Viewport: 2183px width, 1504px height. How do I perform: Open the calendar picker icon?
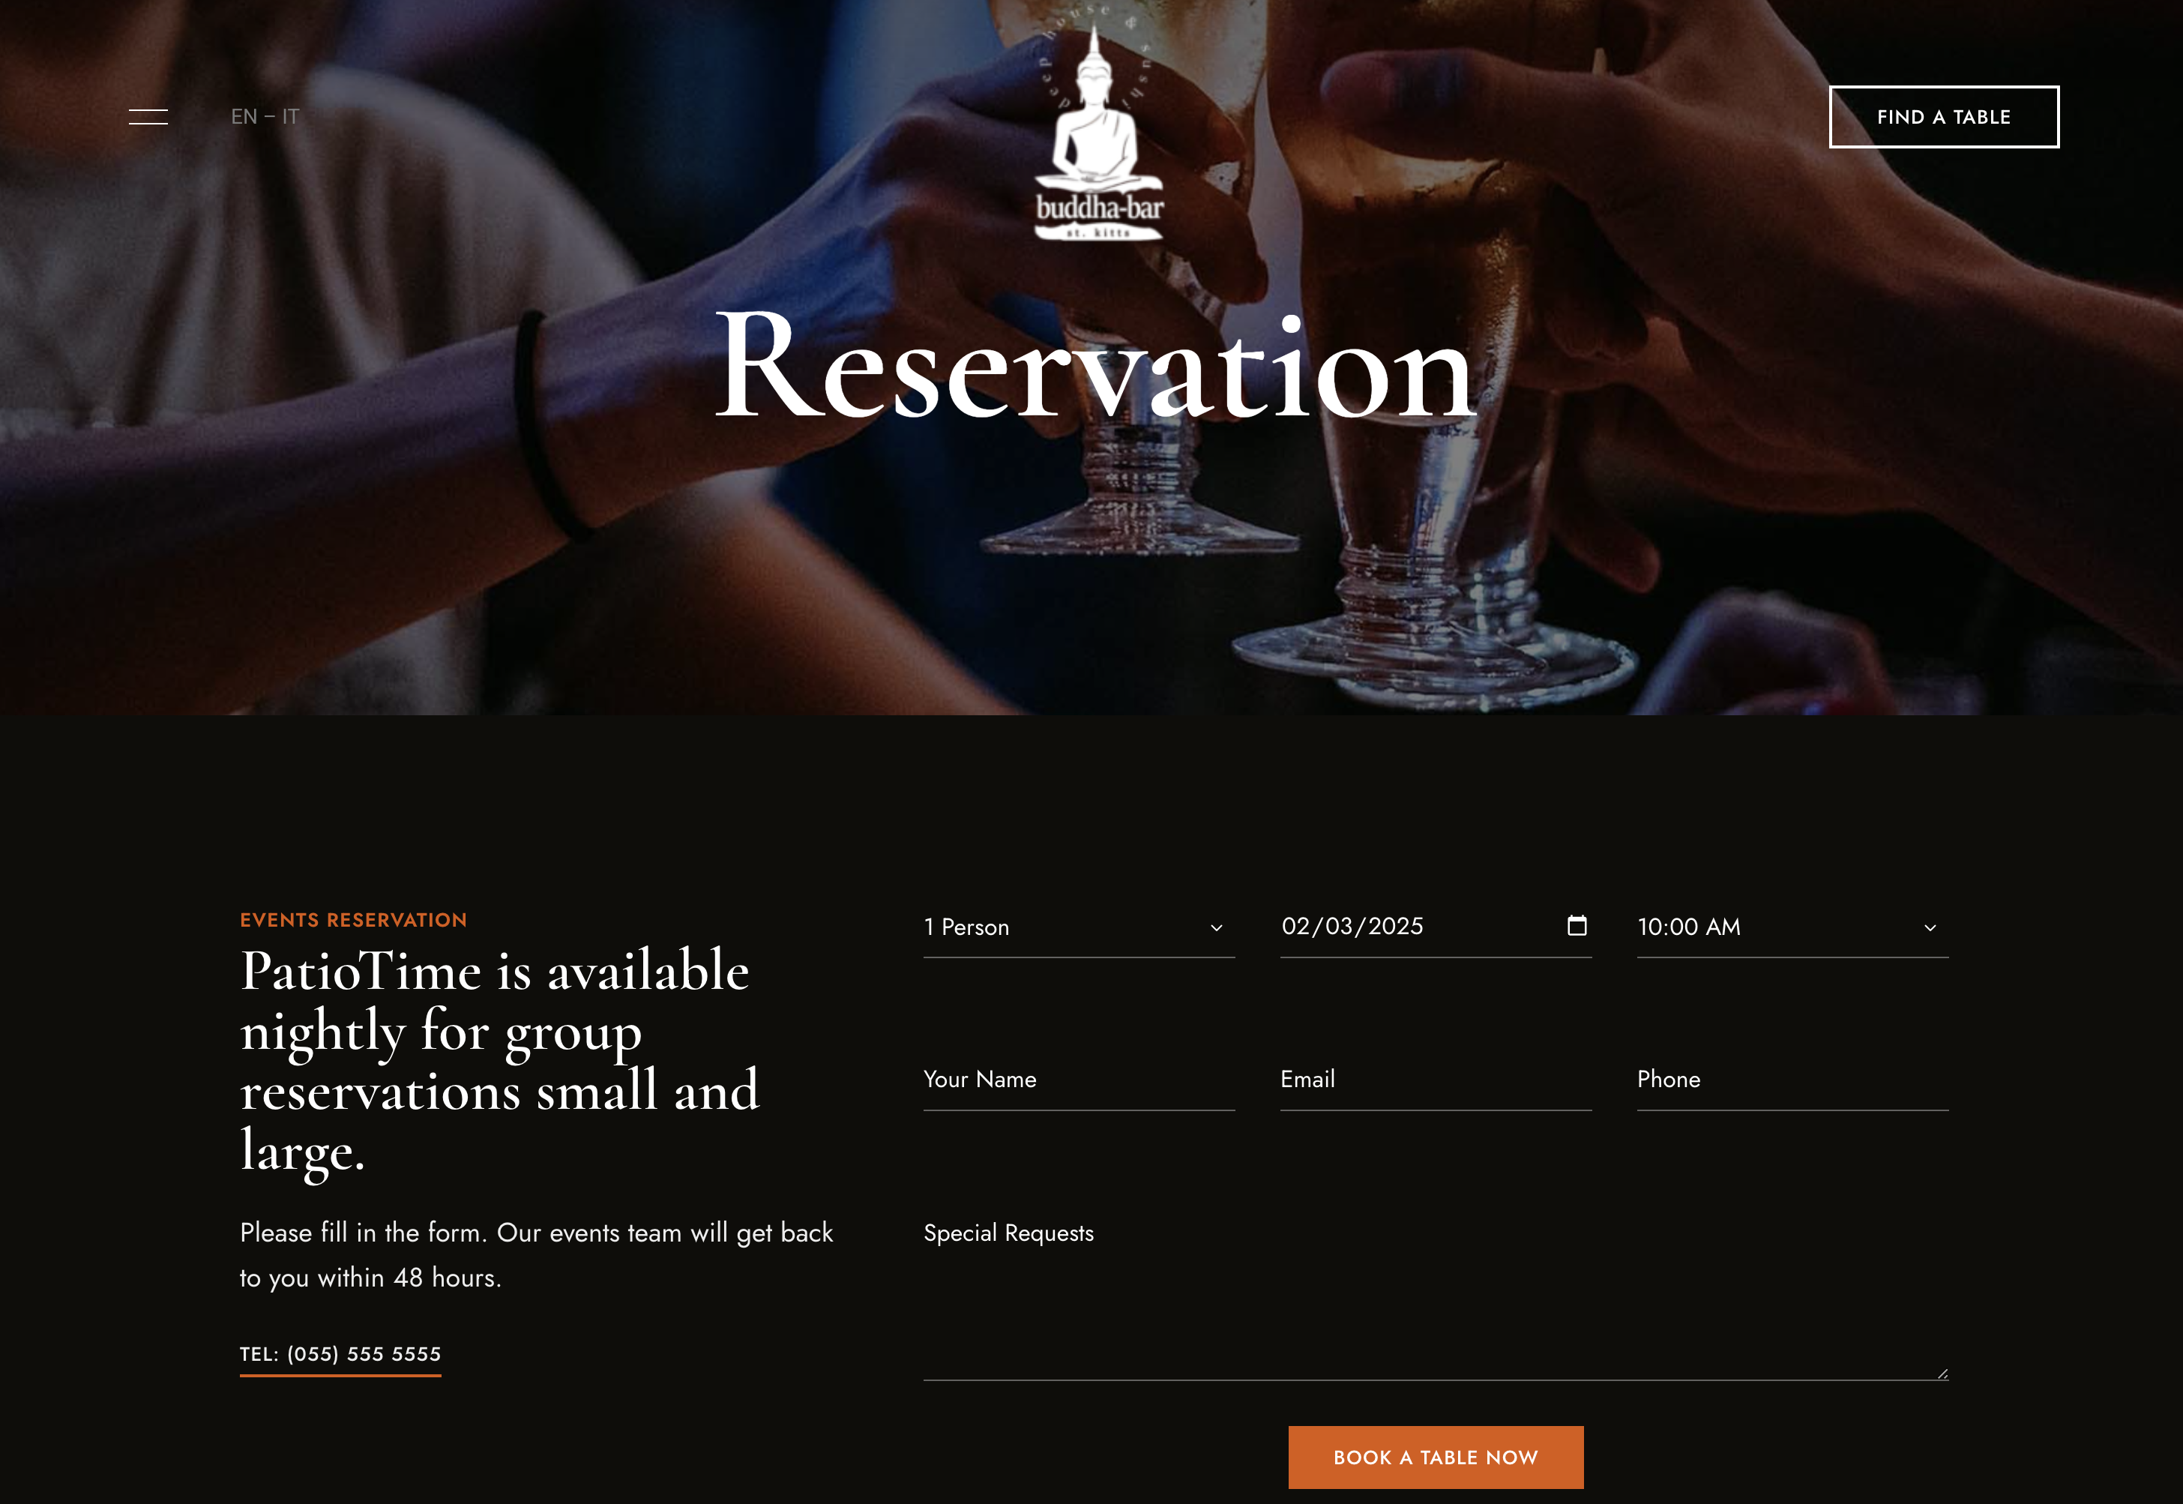coord(1577,925)
